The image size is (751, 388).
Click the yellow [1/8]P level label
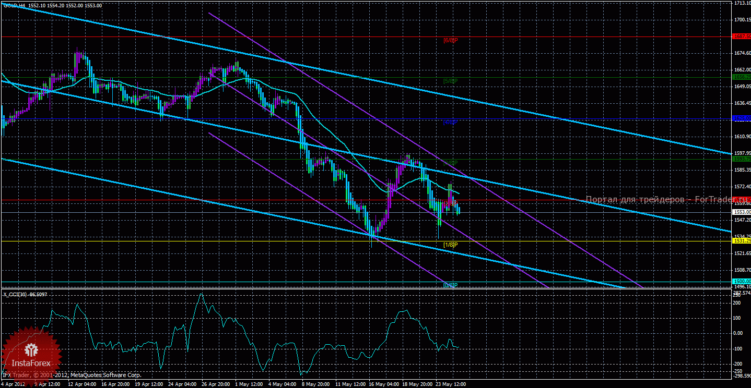click(x=450, y=245)
